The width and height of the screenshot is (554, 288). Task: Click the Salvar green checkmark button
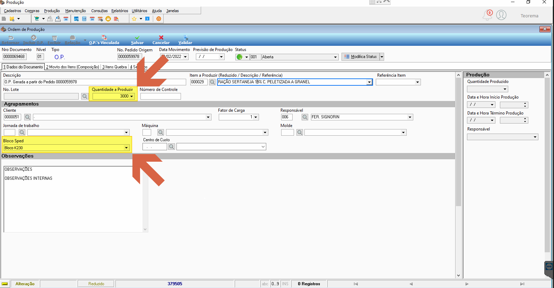click(x=137, y=40)
